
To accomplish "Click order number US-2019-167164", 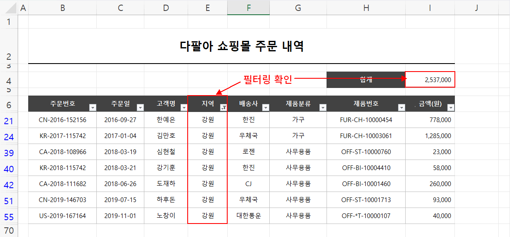I will [x=62, y=216].
